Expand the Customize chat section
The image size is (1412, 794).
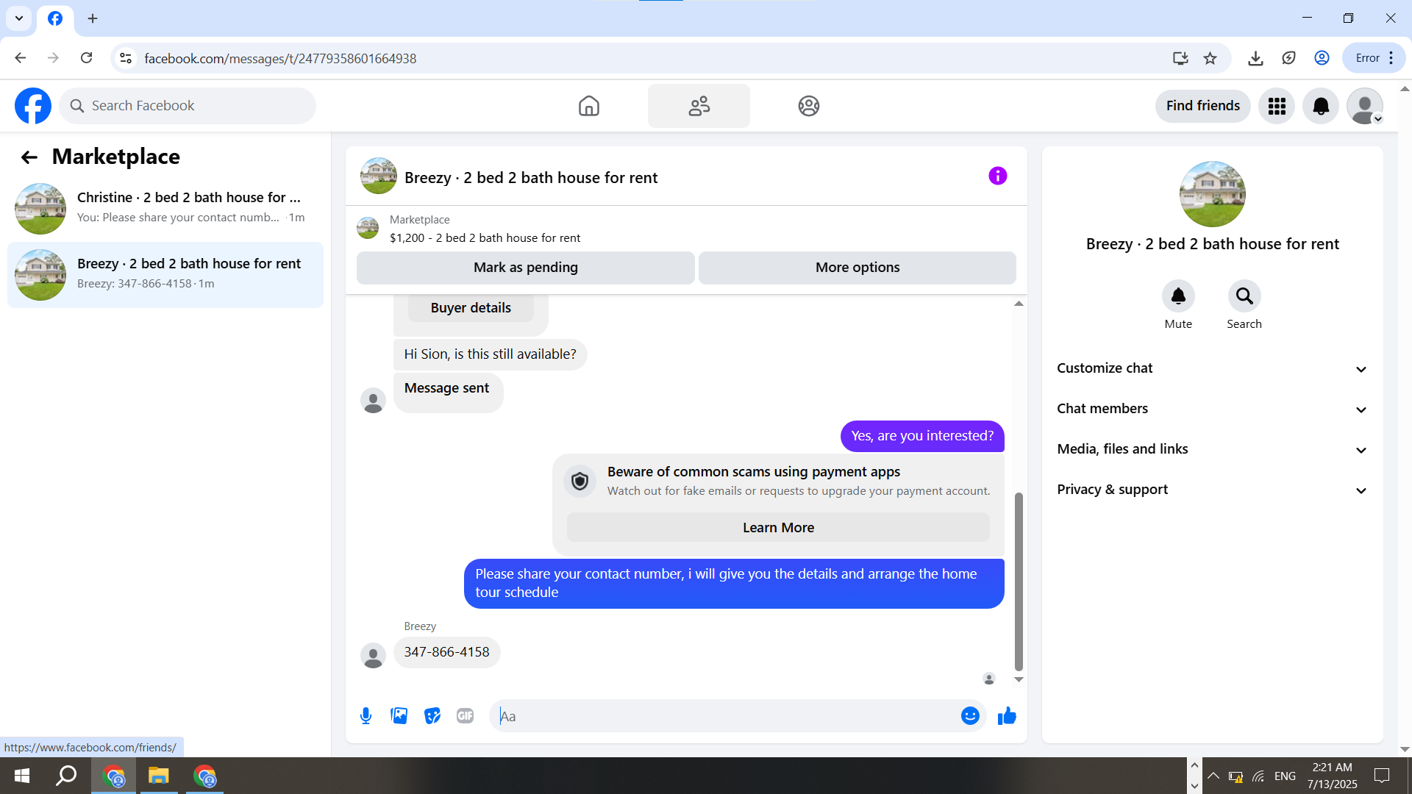coord(1212,368)
